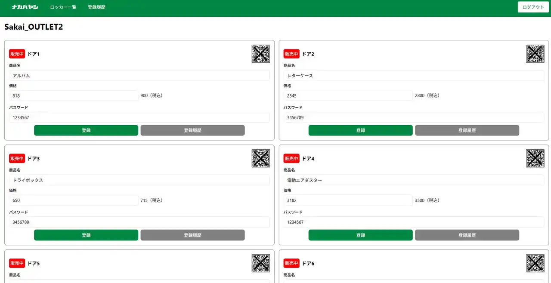The image size is (551, 283).
Task: Click the 商品名 field containing アルバム
Action: [x=139, y=76]
